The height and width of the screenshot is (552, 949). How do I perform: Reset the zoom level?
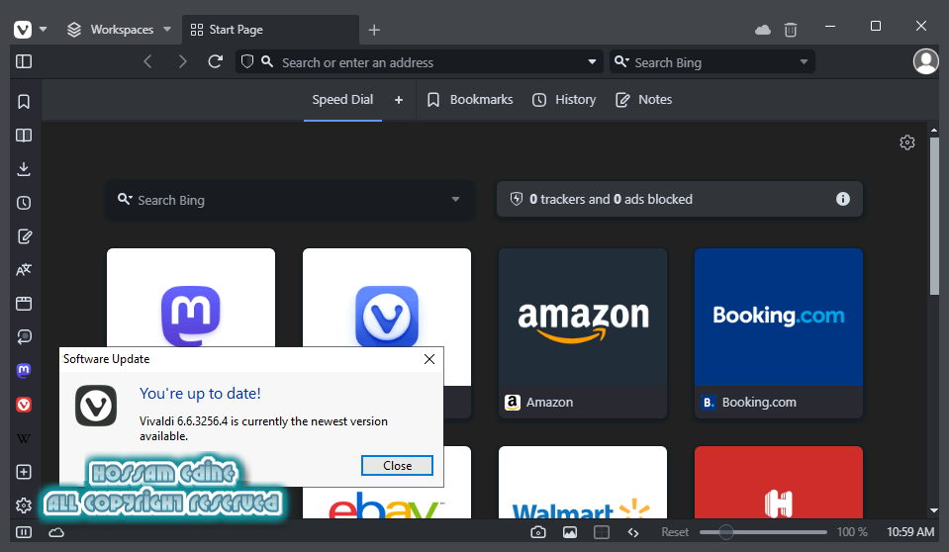point(675,532)
